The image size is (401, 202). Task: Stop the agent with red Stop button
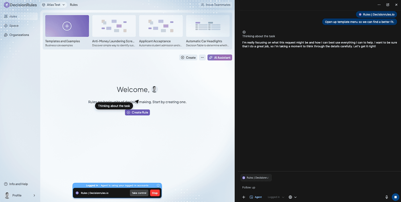[x=155, y=193]
